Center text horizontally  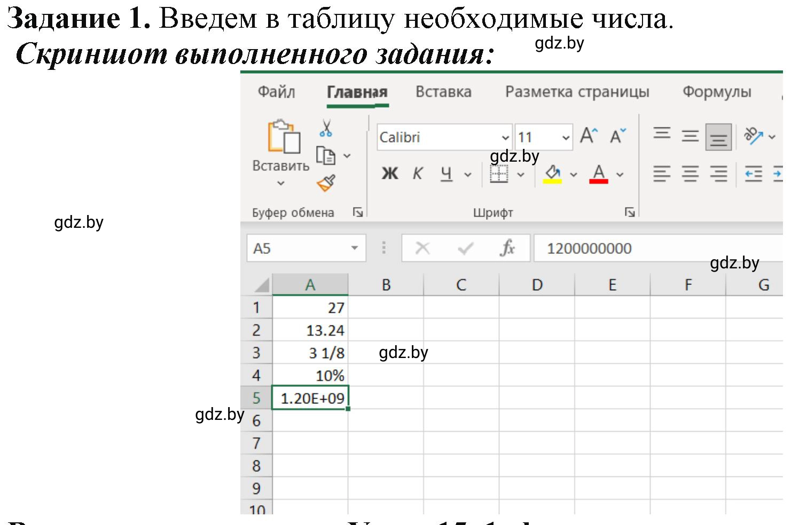[x=690, y=174]
